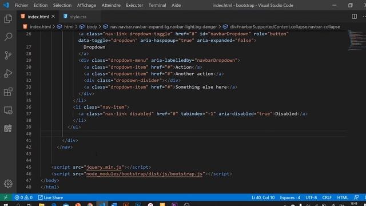Image resolution: width=366 pixels, height=206 pixels.
Task: Open the Atteindre menu
Action: click(x=111, y=5)
